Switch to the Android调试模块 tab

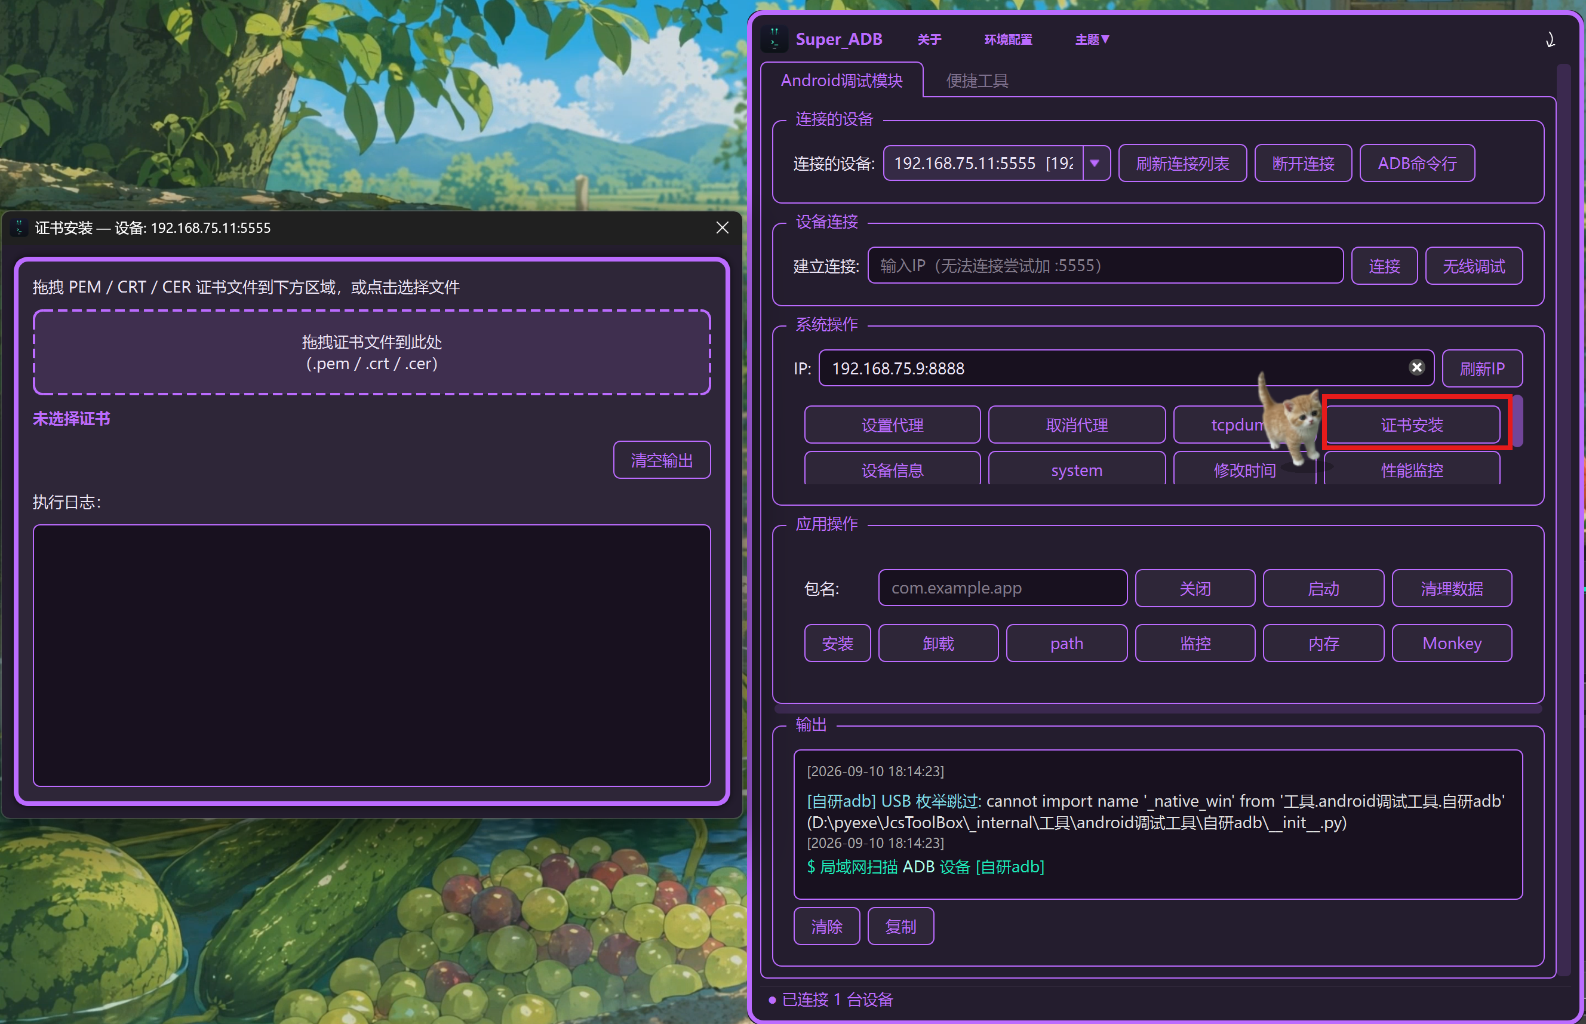click(x=842, y=81)
